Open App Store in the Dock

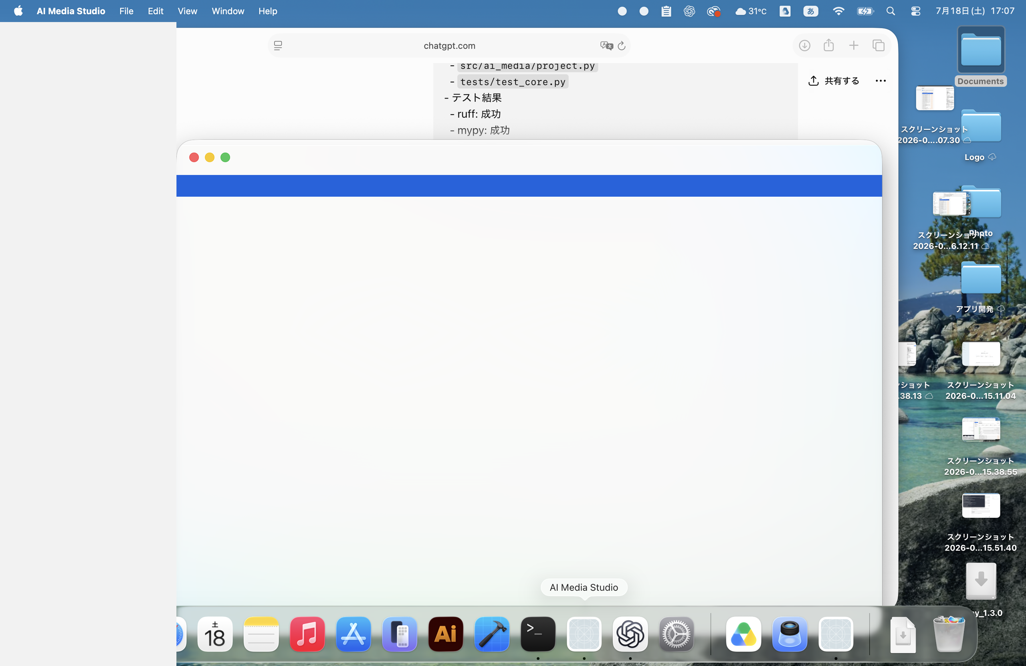[x=353, y=634]
